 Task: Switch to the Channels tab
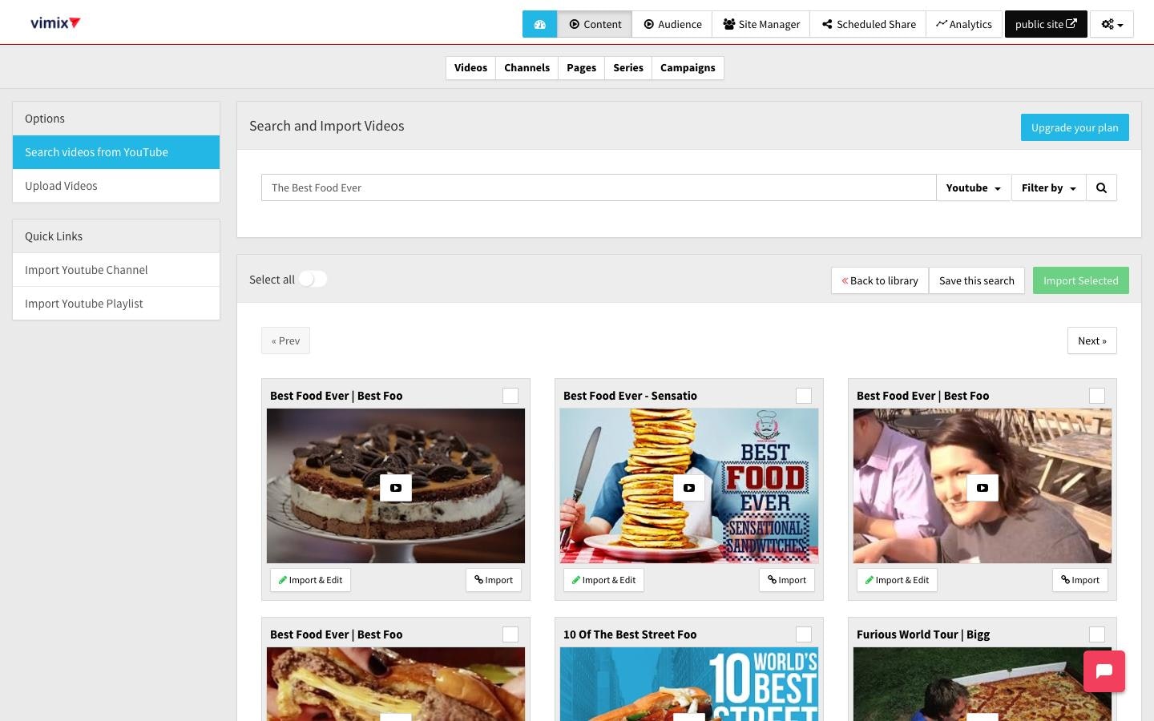[x=527, y=68]
